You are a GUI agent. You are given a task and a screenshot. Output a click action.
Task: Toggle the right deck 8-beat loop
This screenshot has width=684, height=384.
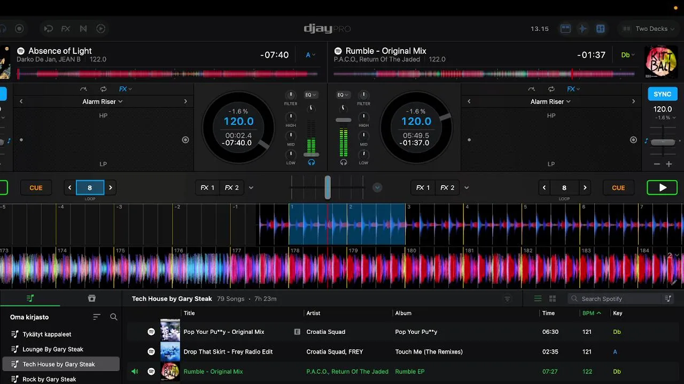point(564,188)
